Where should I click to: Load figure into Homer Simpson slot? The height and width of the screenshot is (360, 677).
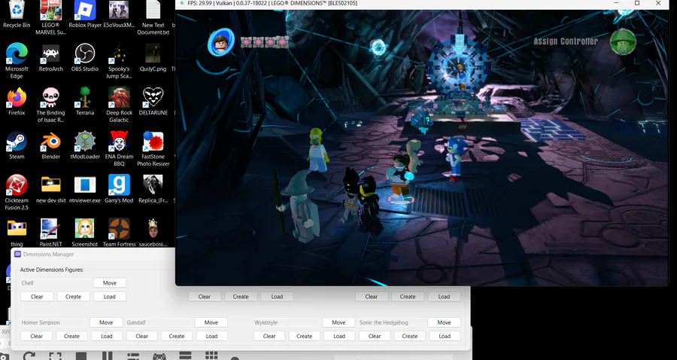pyautogui.click(x=107, y=336)
